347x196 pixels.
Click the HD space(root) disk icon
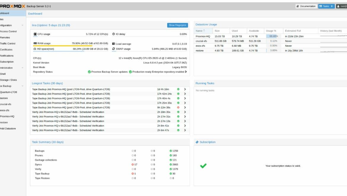35,49
